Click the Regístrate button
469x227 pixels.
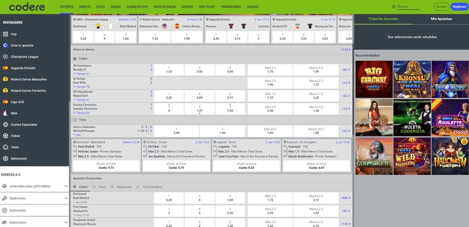460,7
